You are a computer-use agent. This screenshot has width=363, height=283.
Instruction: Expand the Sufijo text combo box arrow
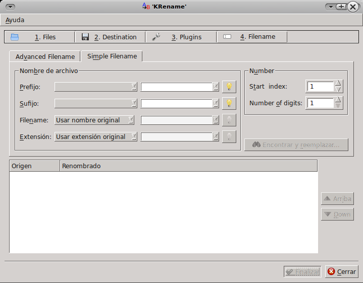coord(216,103)
